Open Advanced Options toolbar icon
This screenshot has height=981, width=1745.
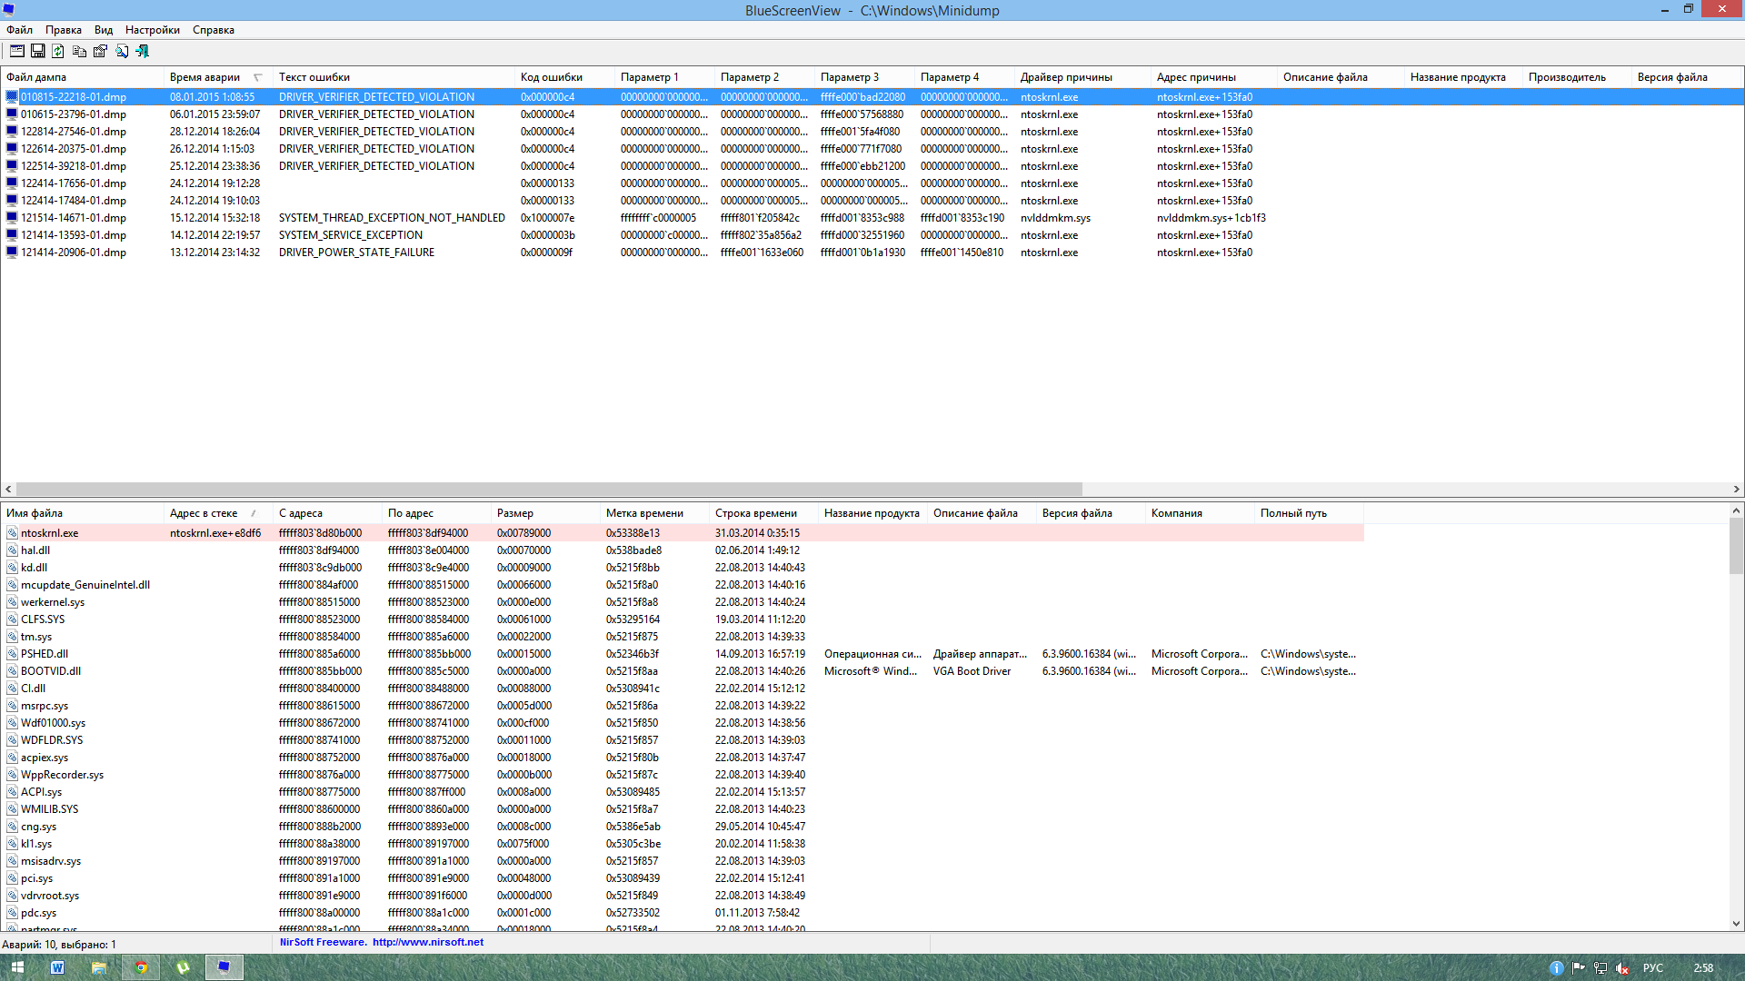tap(16, 52)
